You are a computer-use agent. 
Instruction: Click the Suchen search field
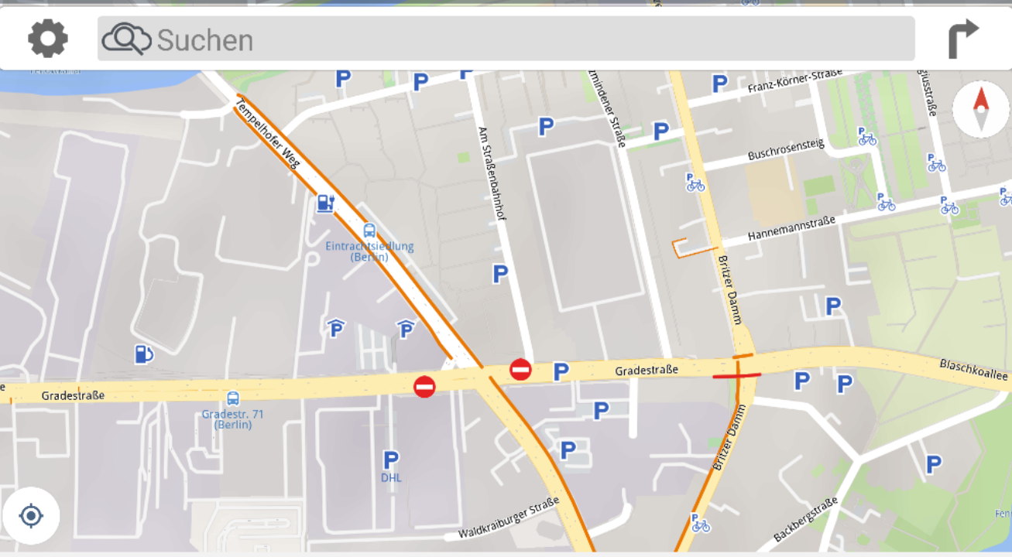pyautogui.click(x=506, y=39)
